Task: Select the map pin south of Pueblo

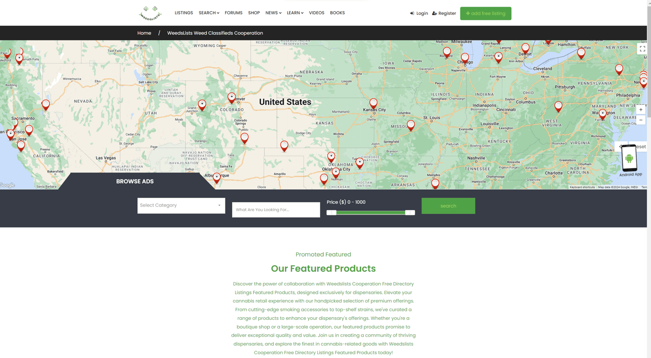Action: (244, 138)
